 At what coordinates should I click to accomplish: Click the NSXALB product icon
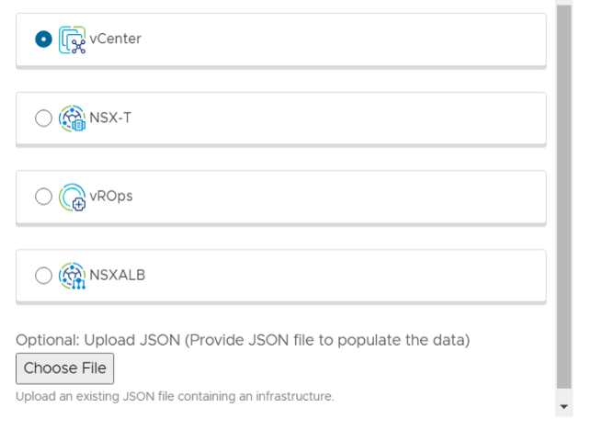pos(72,276)
